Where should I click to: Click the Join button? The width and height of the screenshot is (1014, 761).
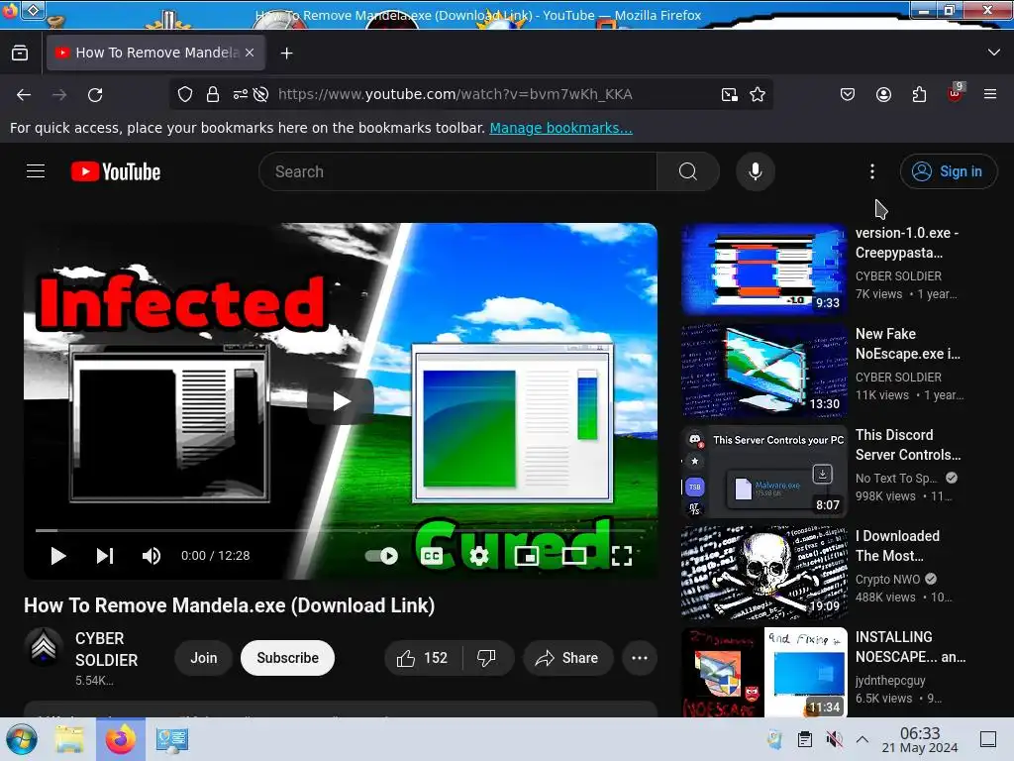204,658
